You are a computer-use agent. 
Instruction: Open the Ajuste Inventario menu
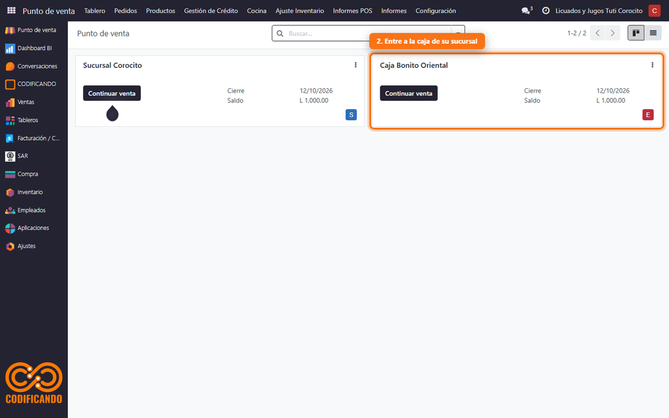(x=299, y=10)
